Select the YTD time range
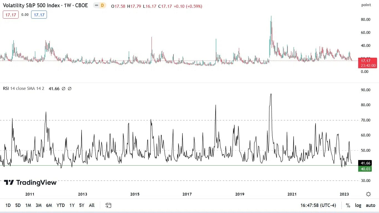Image resolution: width=379 pixels, height=213 pixels. (x=60, y=206)
